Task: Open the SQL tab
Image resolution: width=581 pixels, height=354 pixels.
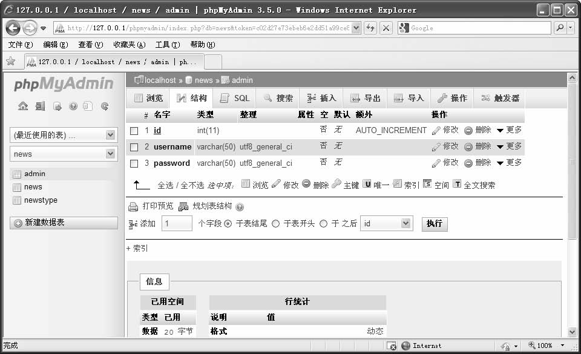Action: pyautogui.click(x=235, y=98)
